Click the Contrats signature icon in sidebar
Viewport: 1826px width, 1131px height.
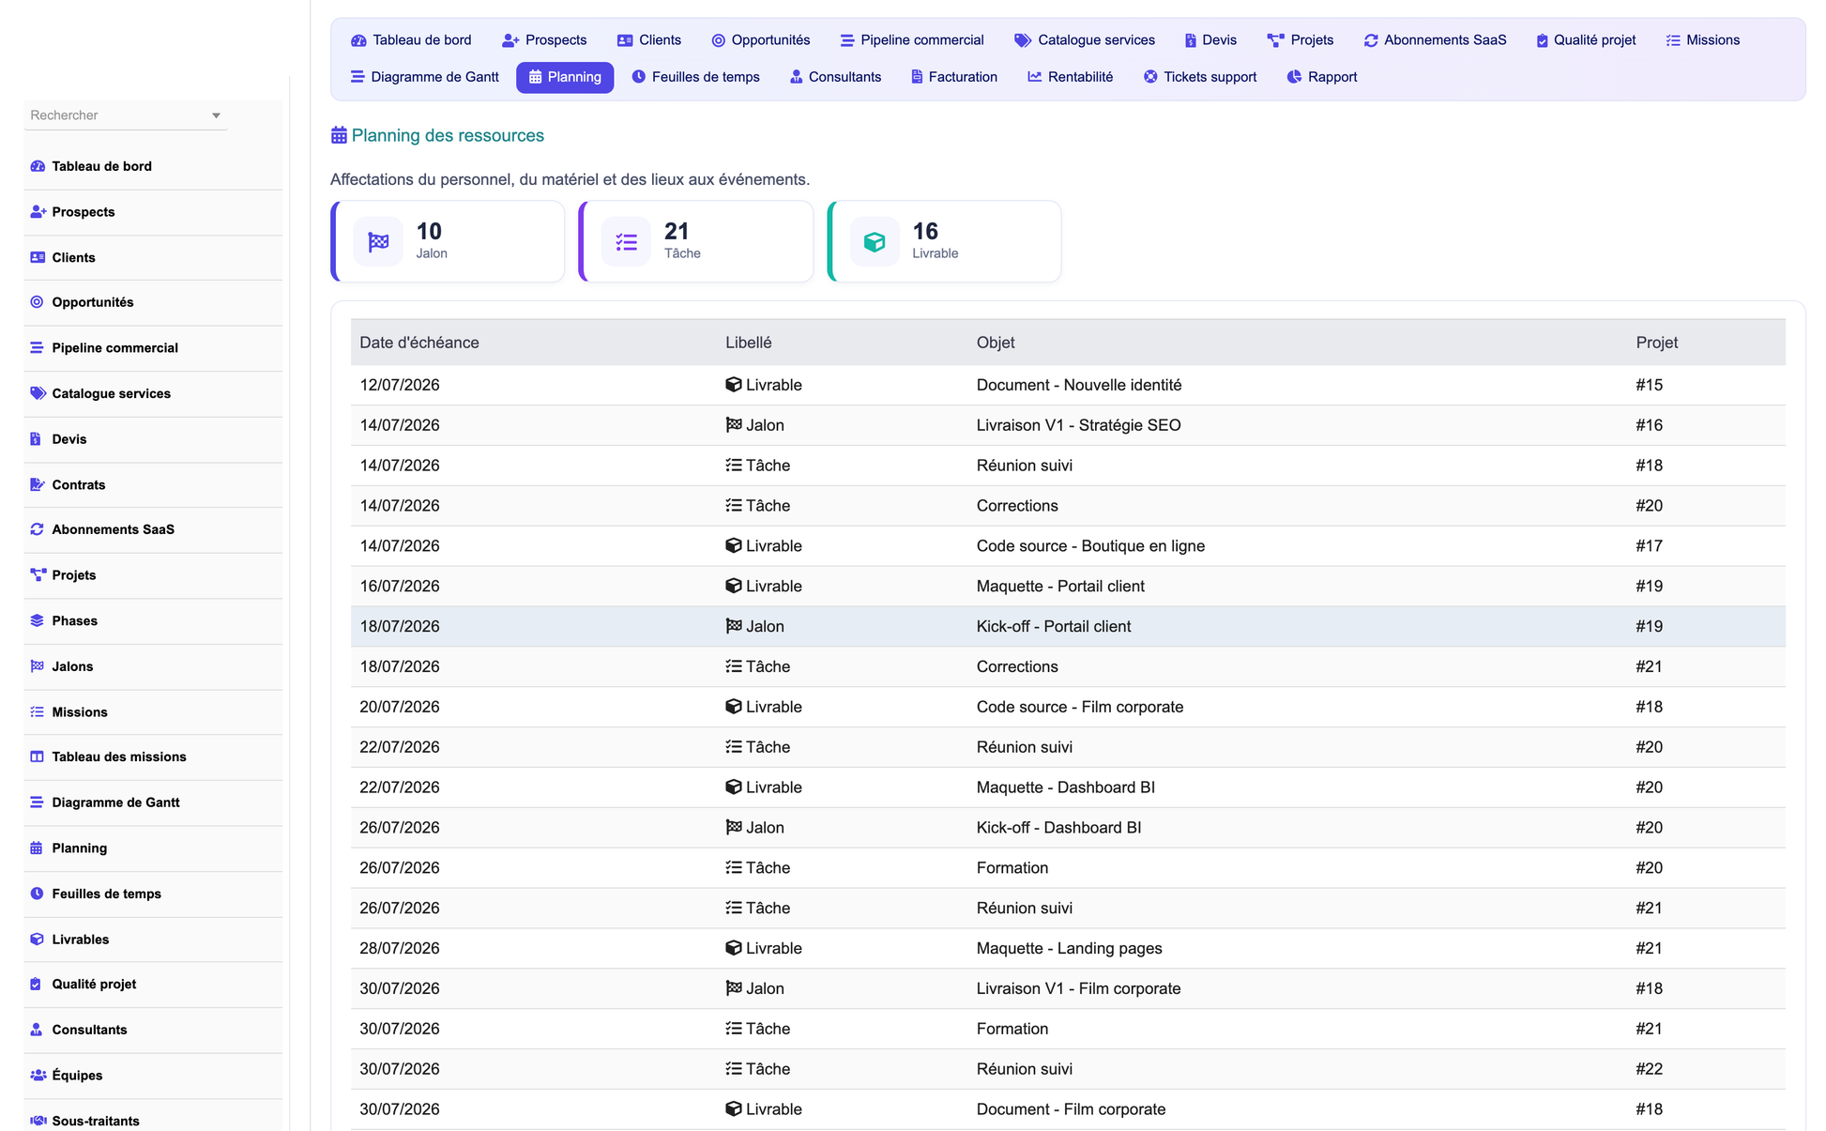click(38, 484)
